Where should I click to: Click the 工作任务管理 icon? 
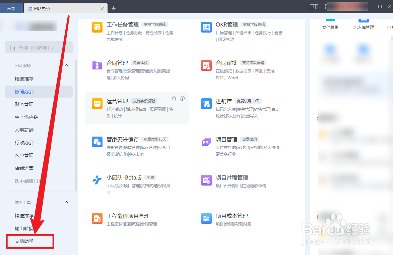pos(97,28)
